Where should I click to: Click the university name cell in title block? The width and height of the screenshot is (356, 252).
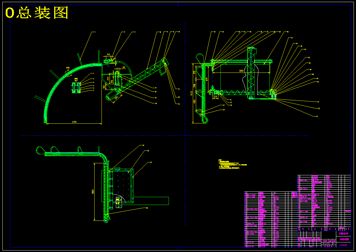[x=343, y=233]
